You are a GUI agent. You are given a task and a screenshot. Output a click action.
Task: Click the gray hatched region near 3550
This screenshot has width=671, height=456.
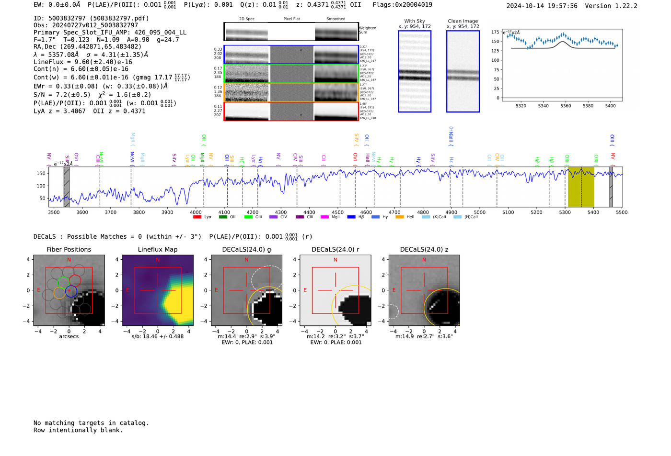67,187
